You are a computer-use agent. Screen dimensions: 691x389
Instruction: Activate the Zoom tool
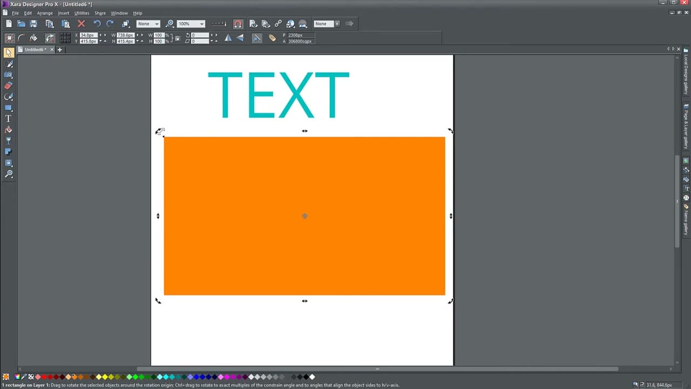pyautogui.click(x=9, y=174)
